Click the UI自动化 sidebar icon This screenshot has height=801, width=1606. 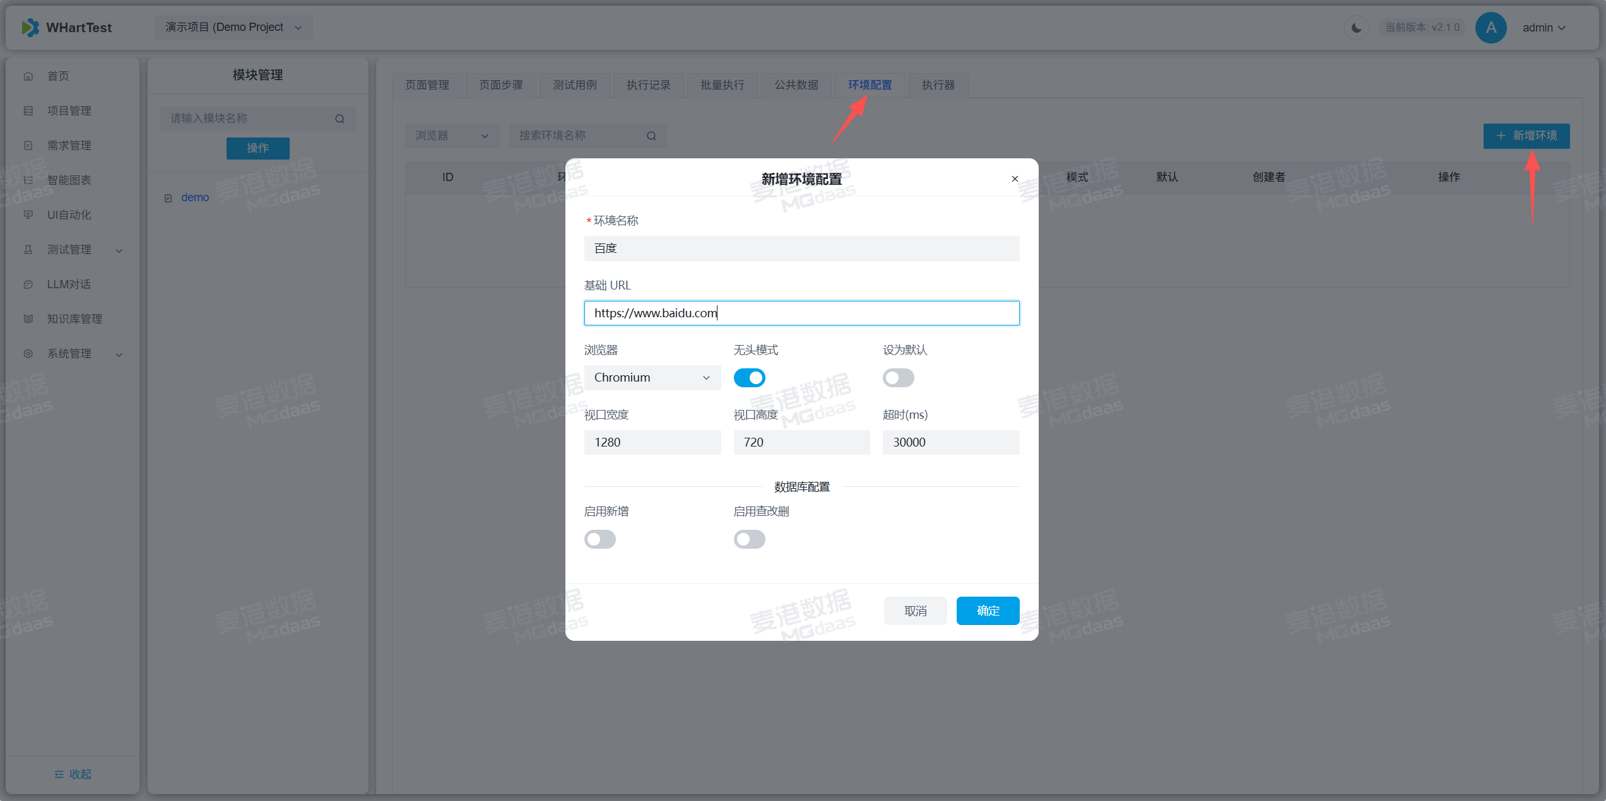28,215
